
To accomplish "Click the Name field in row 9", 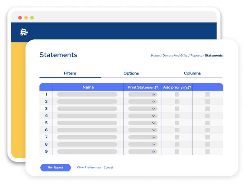I will [87, 152].
